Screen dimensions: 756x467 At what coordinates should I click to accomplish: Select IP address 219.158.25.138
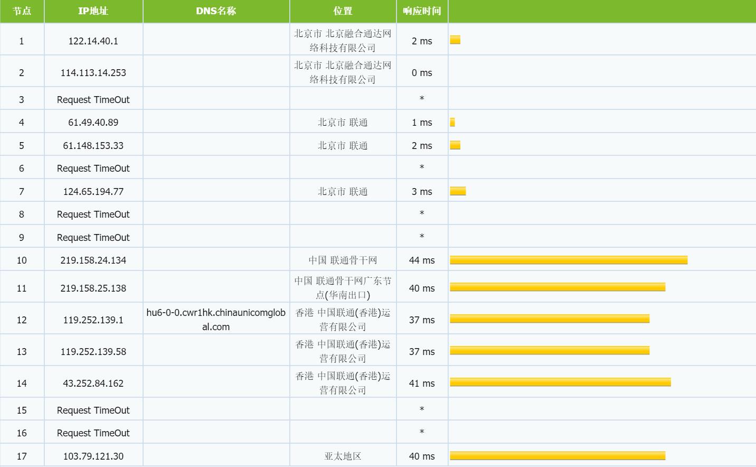93,288
